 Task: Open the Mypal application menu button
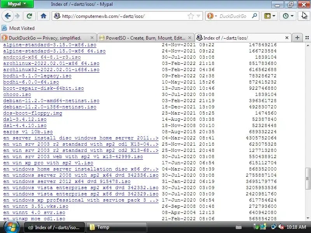(x=17, y=4)
